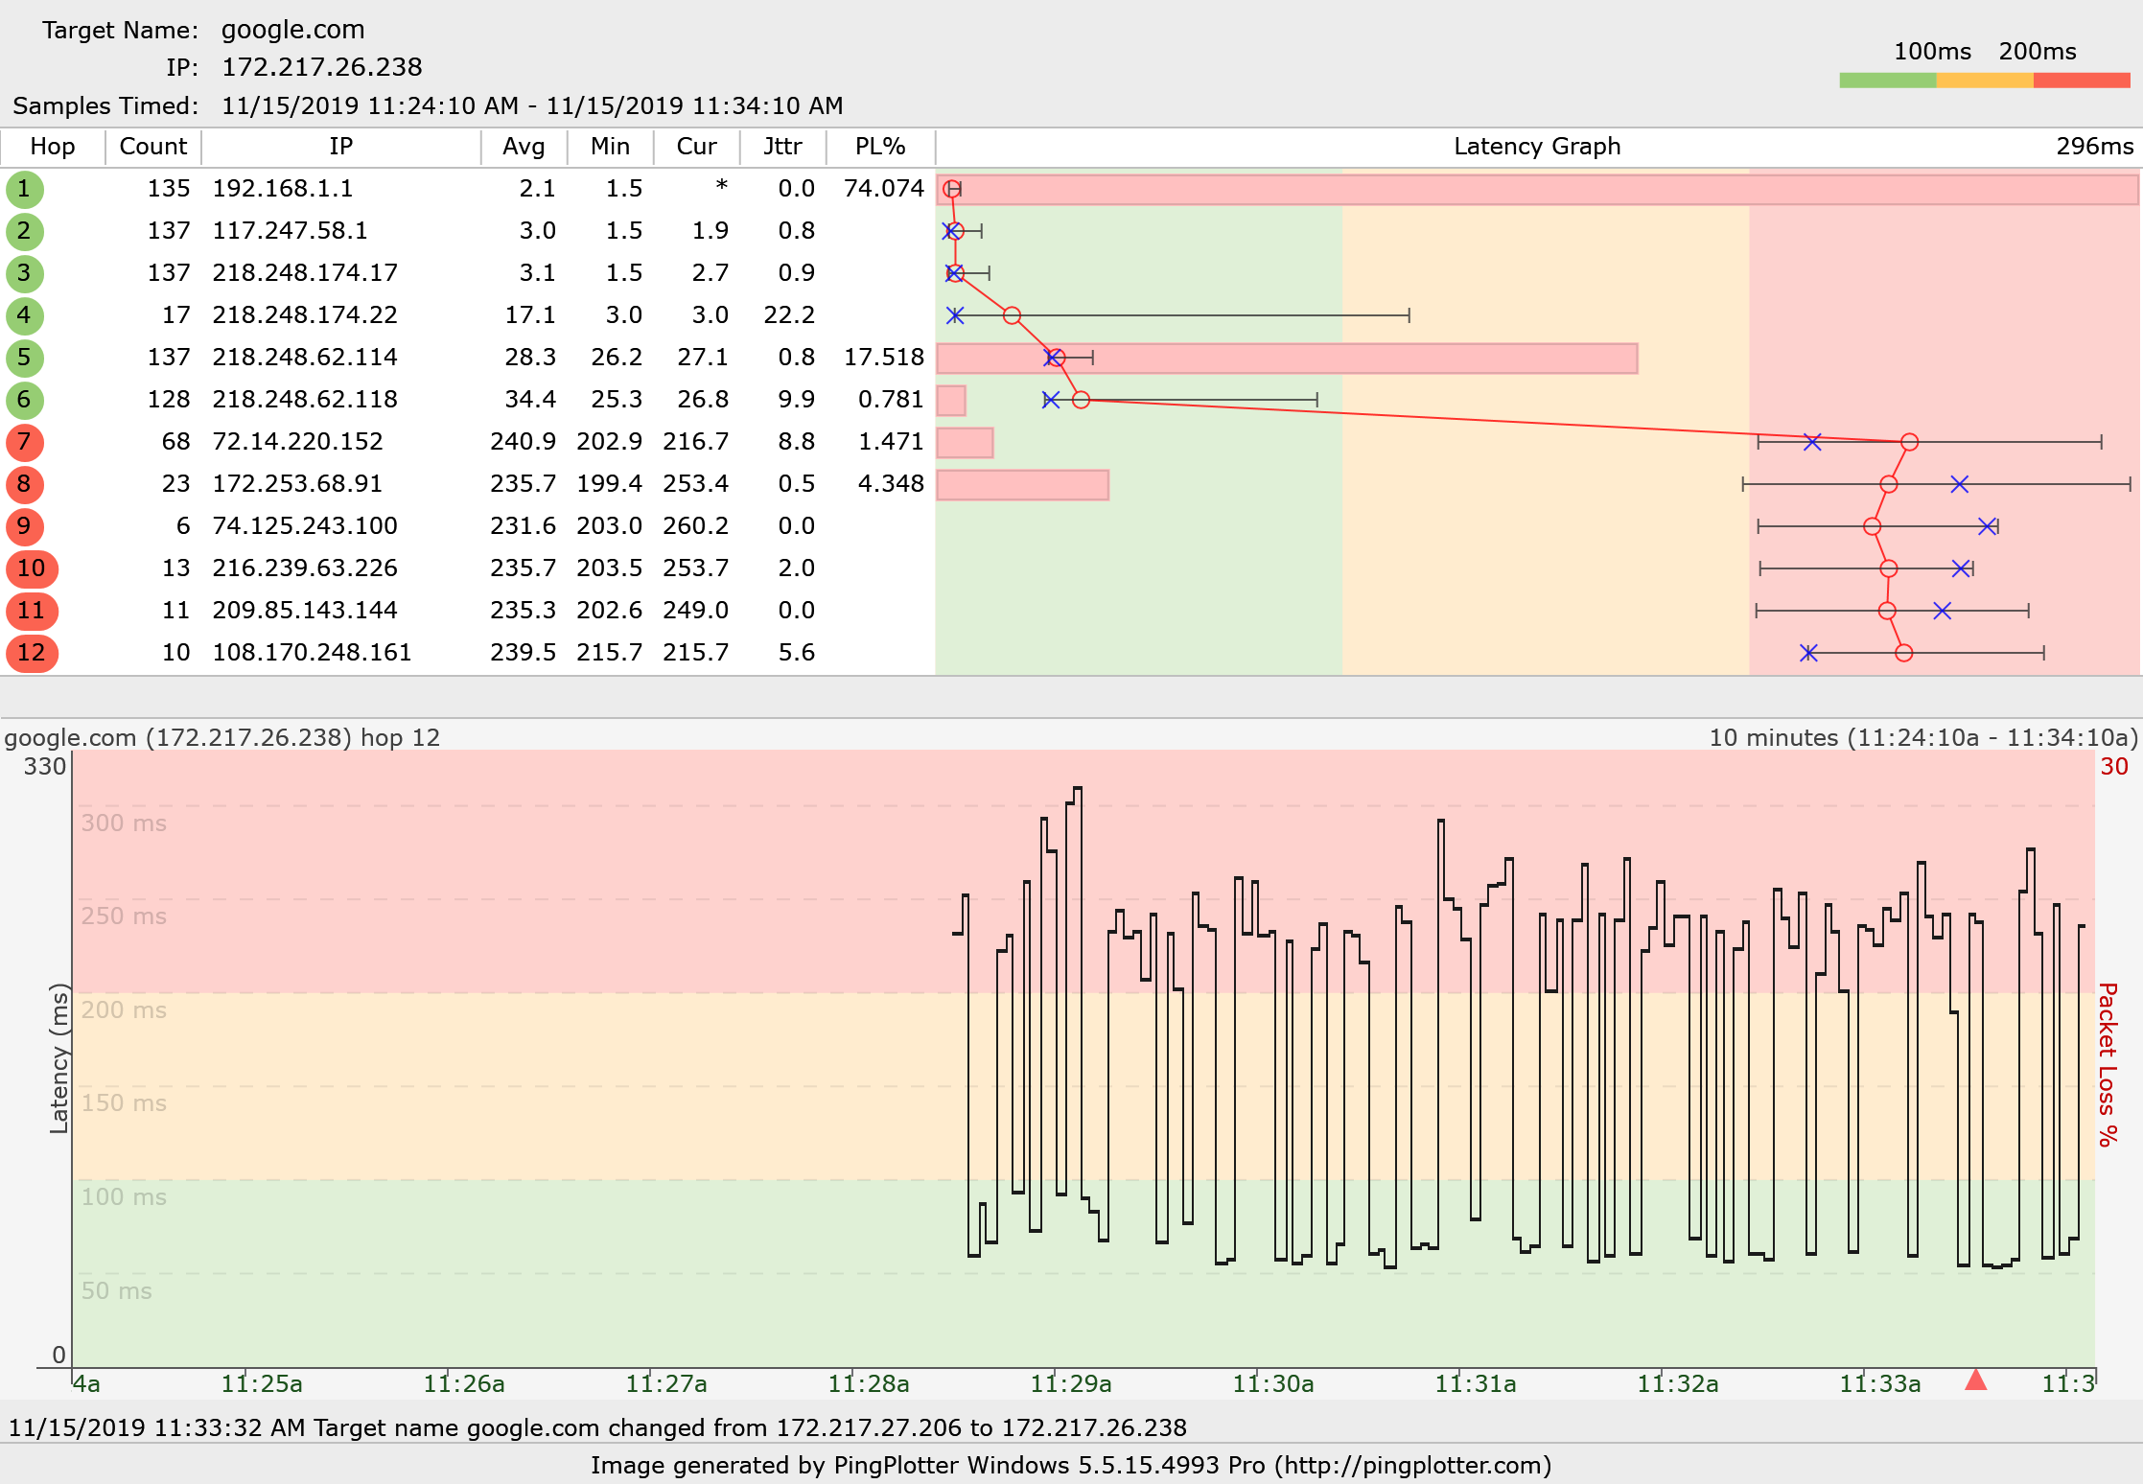The height and width of the screenshot is (1484, 2143).
Task: Click the Latency Graph header
Action: (1536, 147)
